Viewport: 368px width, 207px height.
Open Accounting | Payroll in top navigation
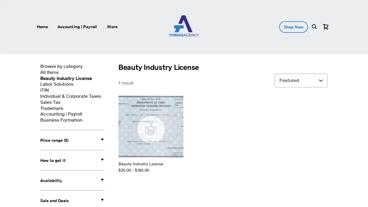[77, 27]
